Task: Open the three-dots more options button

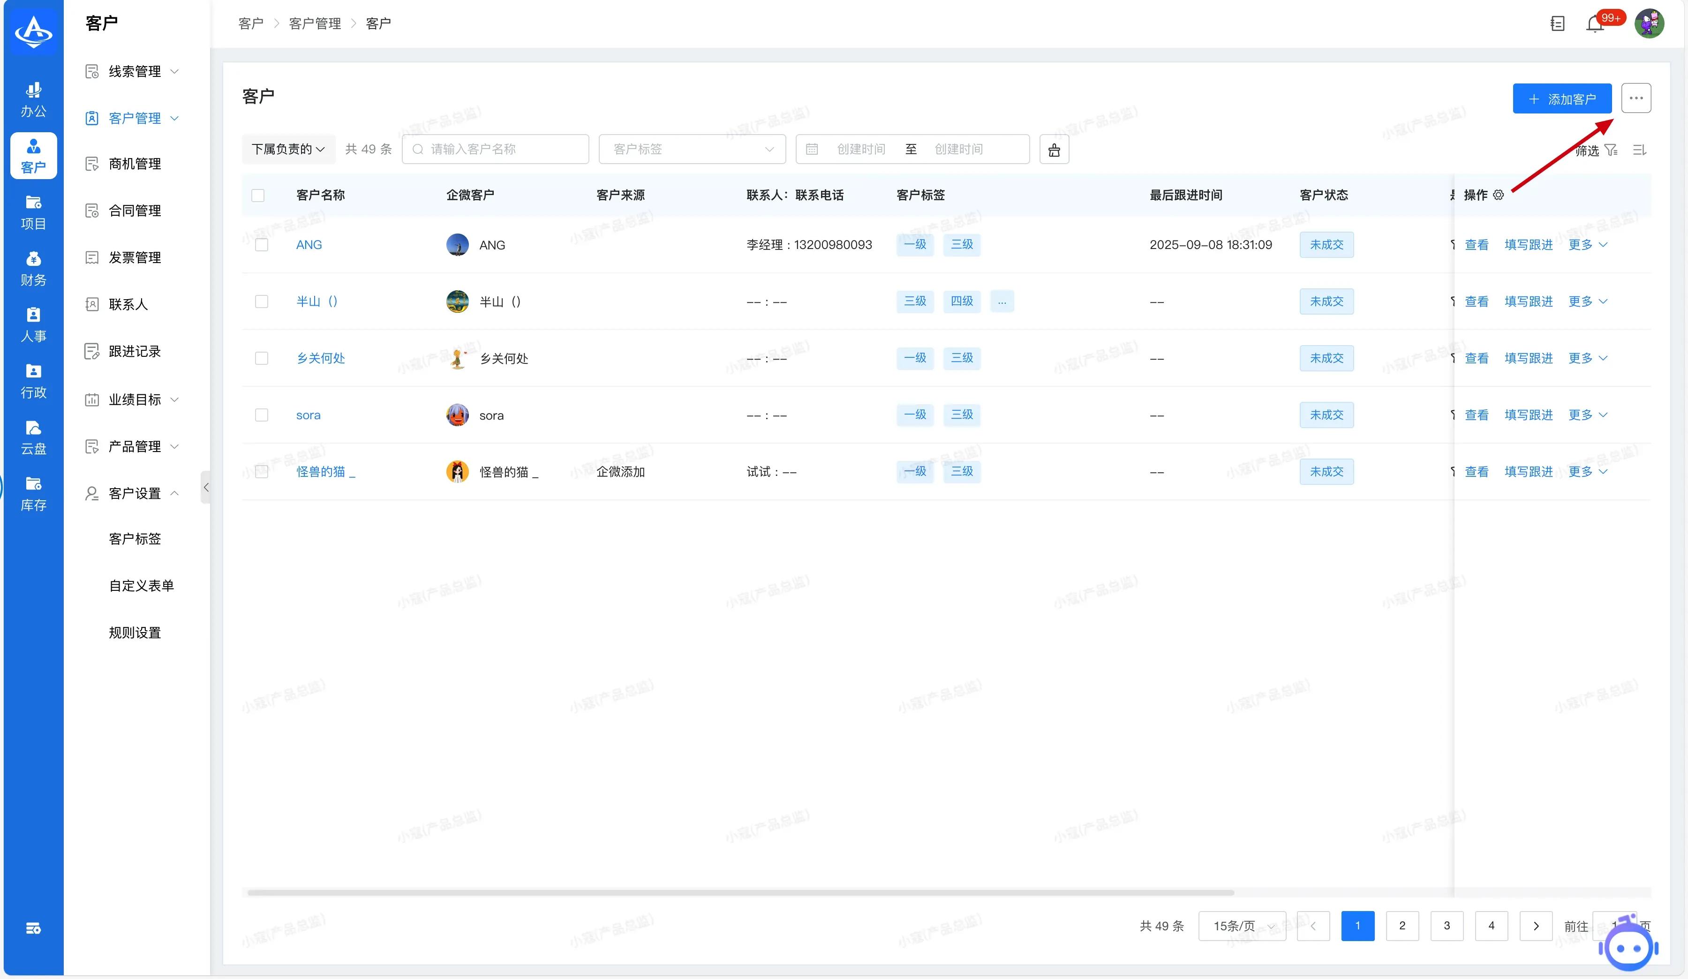Action: 1636,98
